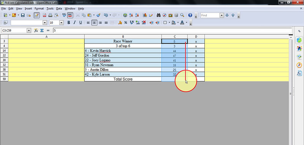The image size is (304, 145).
Task: Click the Open file folder icon
Action: [14, 15]
